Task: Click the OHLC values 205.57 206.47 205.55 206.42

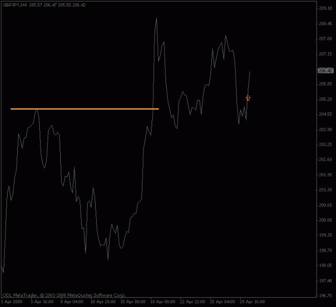Action: tap(58, 5)
